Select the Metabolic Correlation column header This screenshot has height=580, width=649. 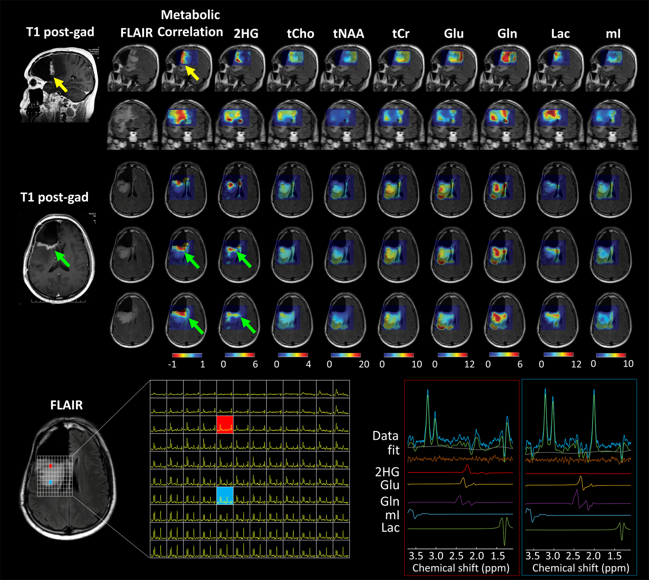tap(190, 23)
